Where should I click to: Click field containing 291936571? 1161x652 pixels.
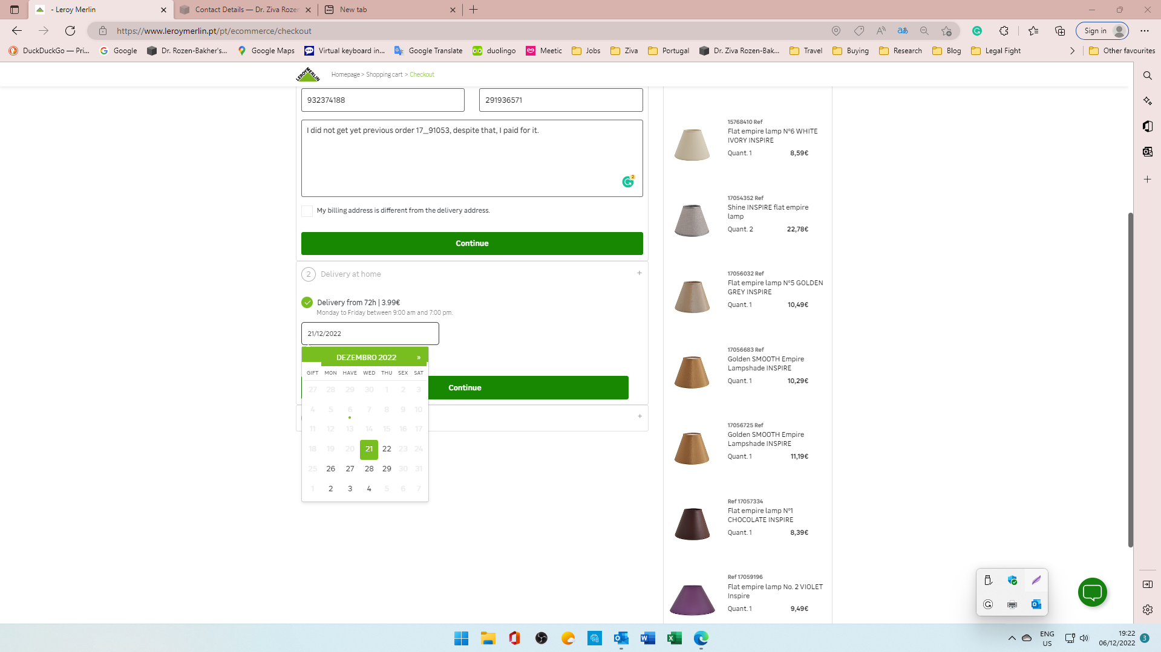click(x=561, y=100)
